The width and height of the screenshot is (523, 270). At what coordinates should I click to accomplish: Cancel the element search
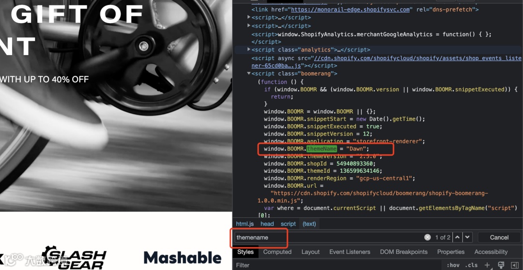(499, 237)
